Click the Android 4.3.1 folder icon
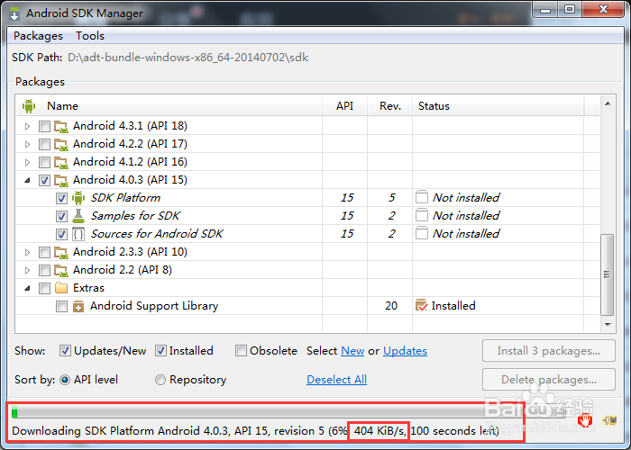This screenshot has width=631, height=450. 61,126
